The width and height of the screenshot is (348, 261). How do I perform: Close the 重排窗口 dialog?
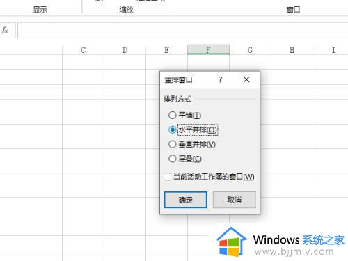246,79
